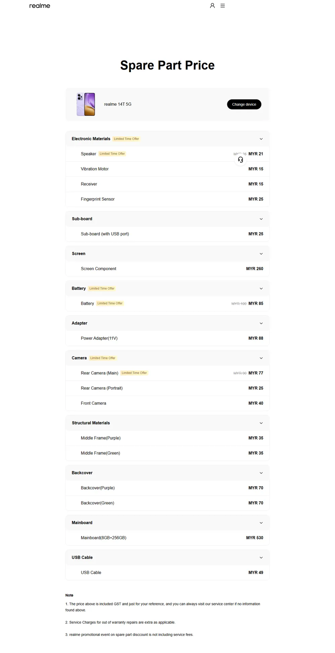
Task: Collapse the Camera section chevron
Action: coord(261,358)
